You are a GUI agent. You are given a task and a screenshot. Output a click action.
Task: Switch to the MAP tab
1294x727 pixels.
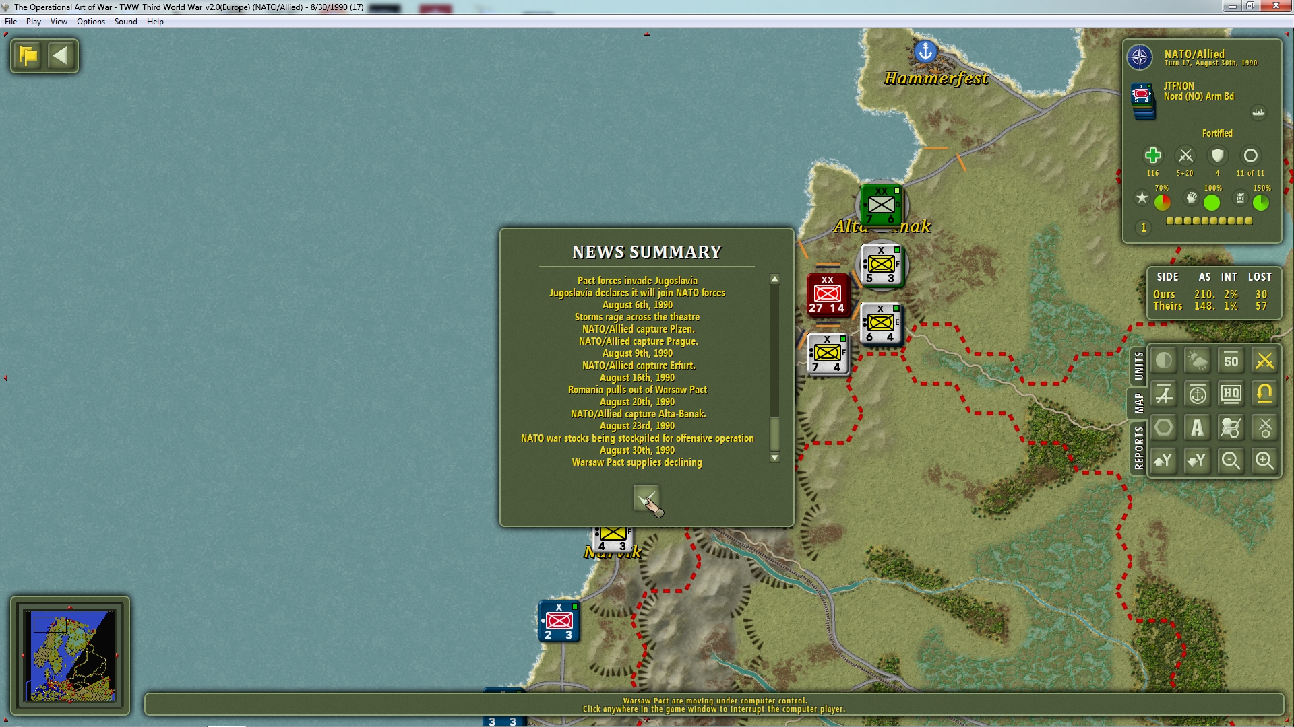(1138, 403)
